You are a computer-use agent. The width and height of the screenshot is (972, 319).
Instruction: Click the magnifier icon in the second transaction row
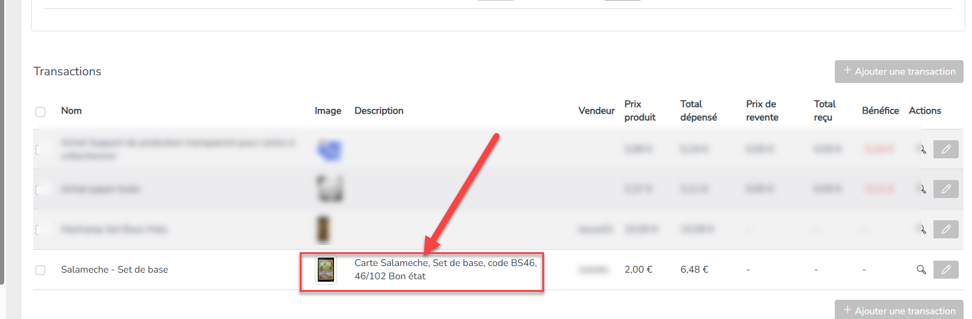coord(921,189)
